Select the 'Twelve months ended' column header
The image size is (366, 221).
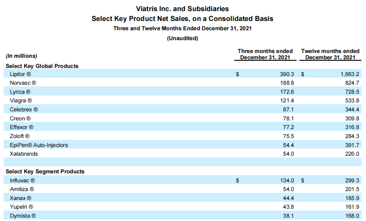(x=330, y=54)
